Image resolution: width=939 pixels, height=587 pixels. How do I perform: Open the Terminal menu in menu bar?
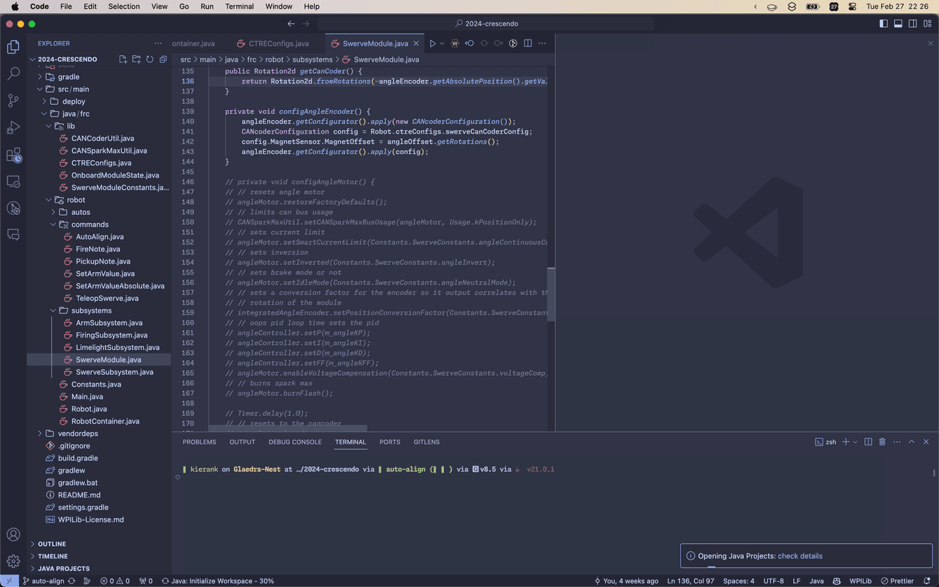coord(239,7)
